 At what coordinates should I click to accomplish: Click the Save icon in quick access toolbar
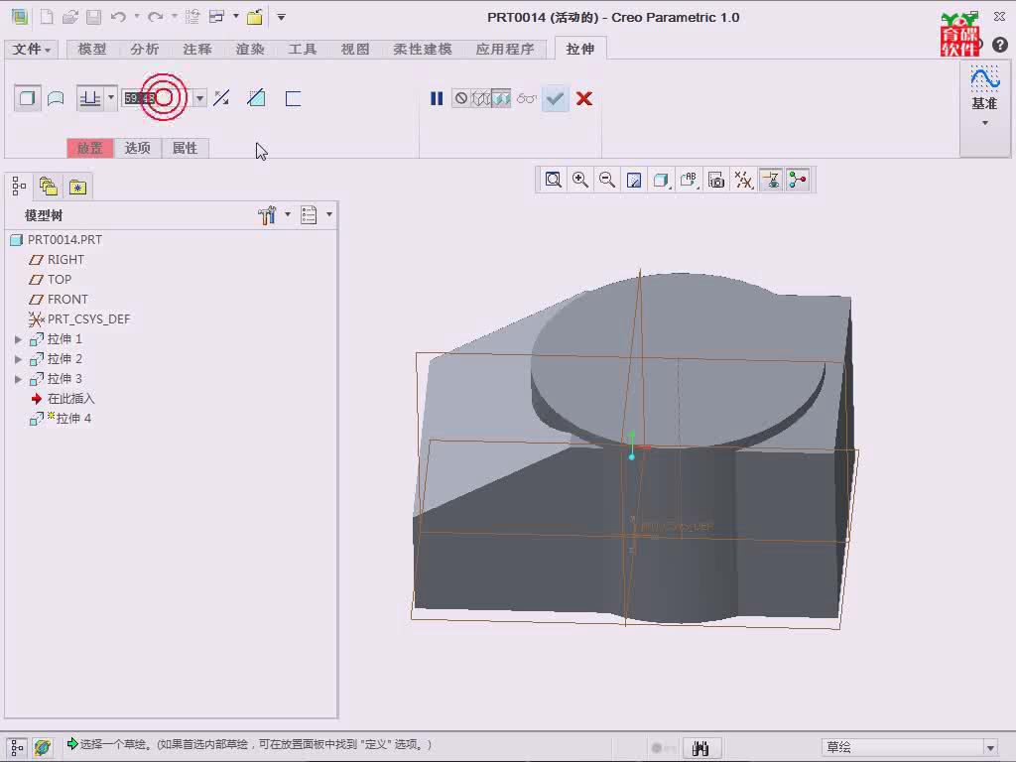pyautogui.click(x=94, y=17)
